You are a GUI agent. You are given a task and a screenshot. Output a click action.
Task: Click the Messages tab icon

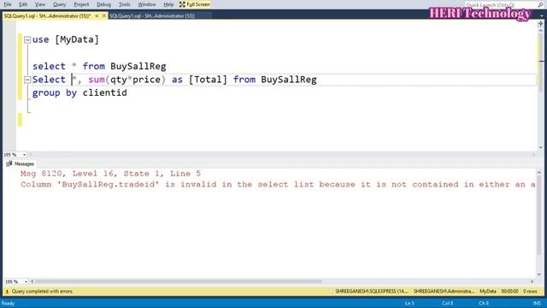[9, 163]
